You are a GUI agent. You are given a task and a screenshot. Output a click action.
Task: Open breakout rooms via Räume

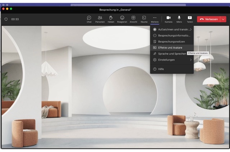(144, 19)
